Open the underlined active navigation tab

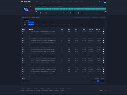click(x=42, y=2)
